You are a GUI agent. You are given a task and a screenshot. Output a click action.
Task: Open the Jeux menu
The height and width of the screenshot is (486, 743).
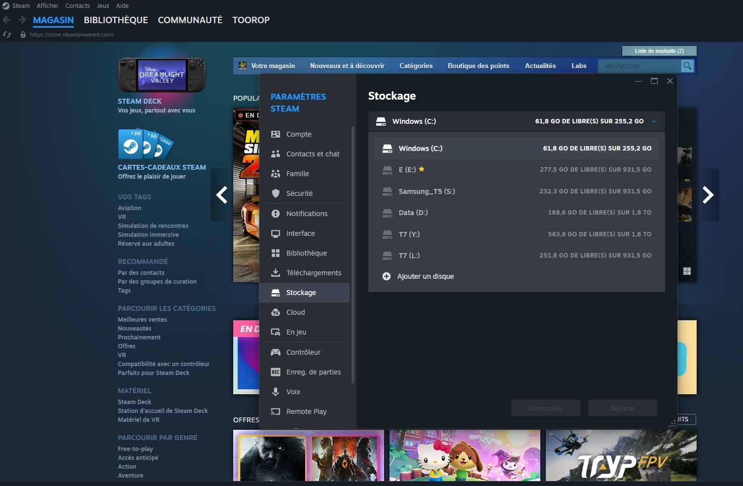tap(103, 6)
